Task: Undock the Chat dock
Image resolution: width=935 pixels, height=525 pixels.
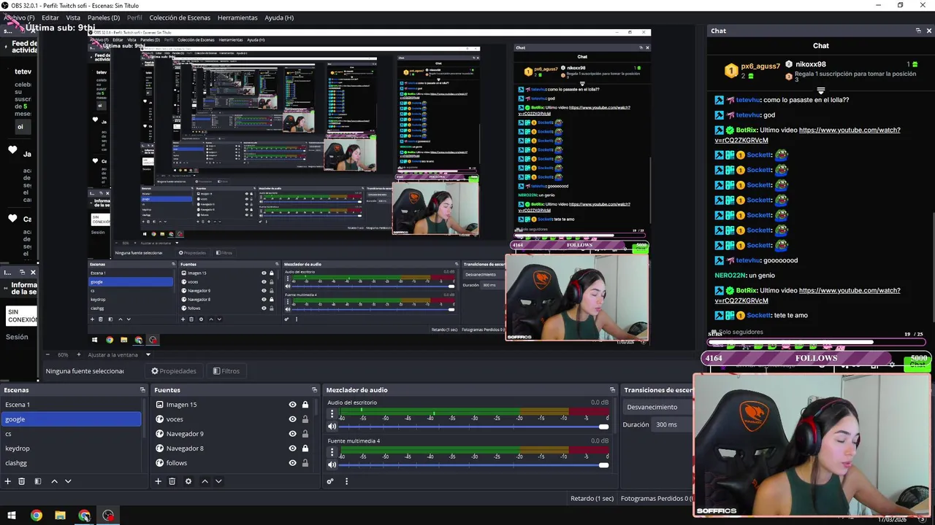Action: click(x=918, y=31)
